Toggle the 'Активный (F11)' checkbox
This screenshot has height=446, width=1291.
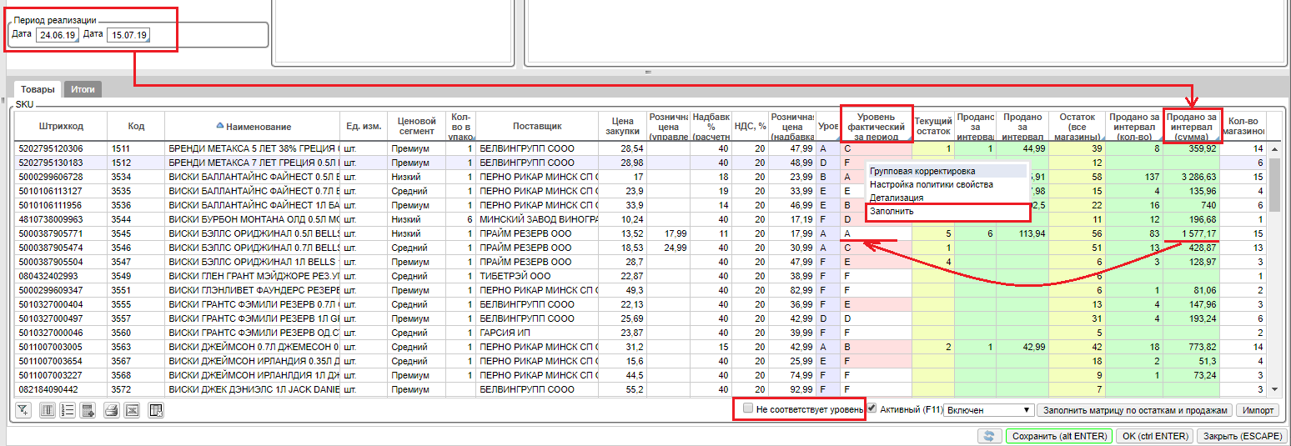coord(872,408)
